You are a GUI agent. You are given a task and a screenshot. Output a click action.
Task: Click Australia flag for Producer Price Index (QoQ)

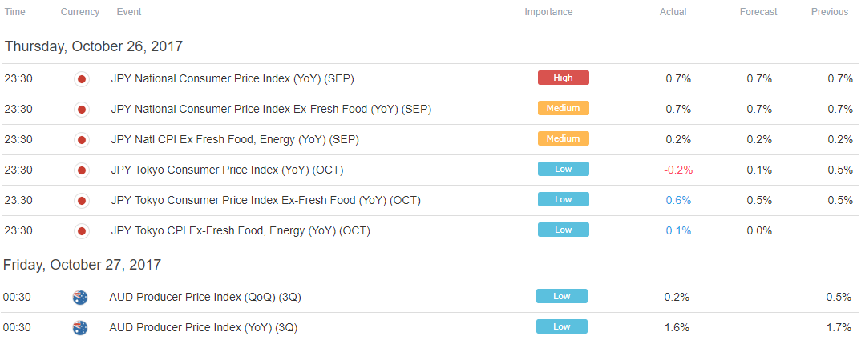80,298
